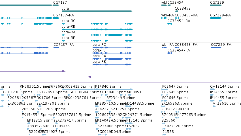Viewport: 241px width, 136px height.
Task: Select the CG7229 gene bar
Action: [216, 5]
